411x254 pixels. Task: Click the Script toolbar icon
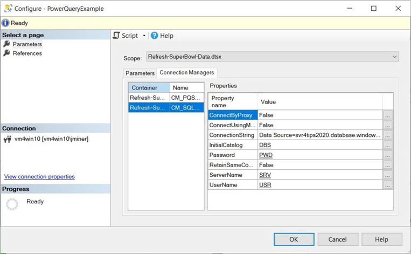(x=116, y=36)
